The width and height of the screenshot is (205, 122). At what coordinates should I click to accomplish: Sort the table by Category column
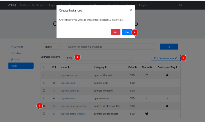click(100, 67)
